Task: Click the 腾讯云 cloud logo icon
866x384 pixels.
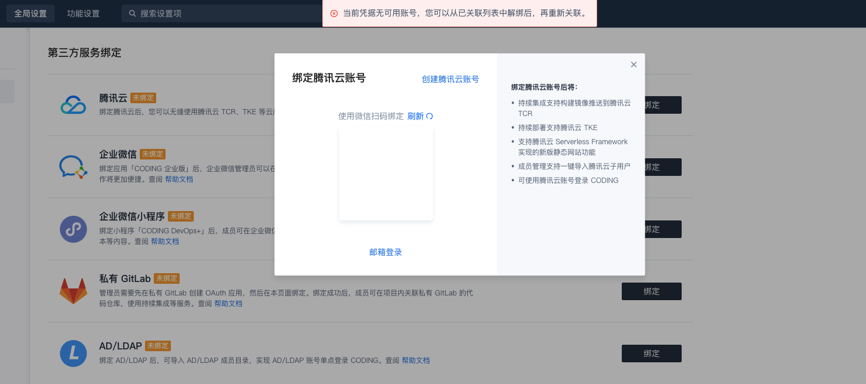Action: point(73,105)
